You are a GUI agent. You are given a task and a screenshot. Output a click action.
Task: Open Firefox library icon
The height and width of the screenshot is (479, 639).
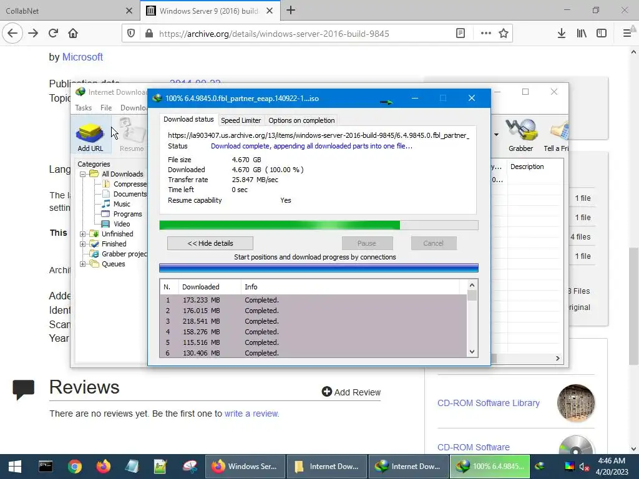coord(582,34)
